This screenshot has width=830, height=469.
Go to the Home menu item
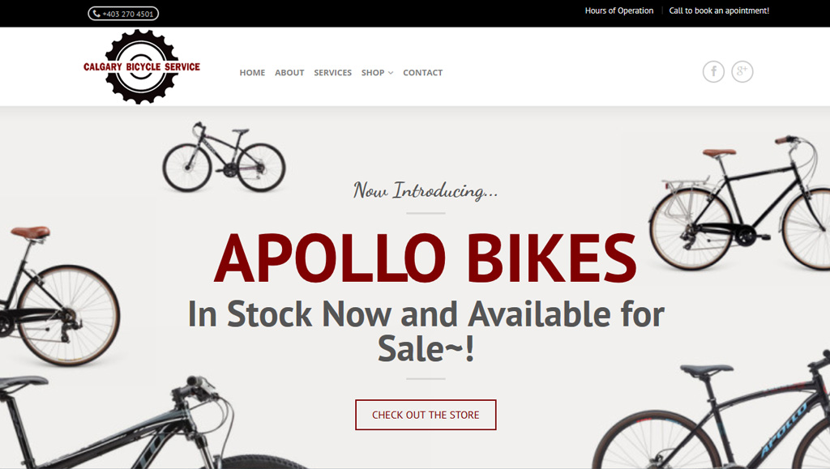(252, 72)
